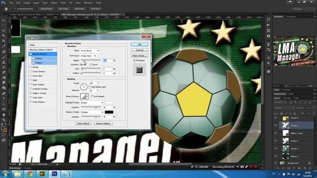The height and width of the screenshot is (178, 317).
Task: Toggle Quick Mask mode
Action: (x=3, y=135)
